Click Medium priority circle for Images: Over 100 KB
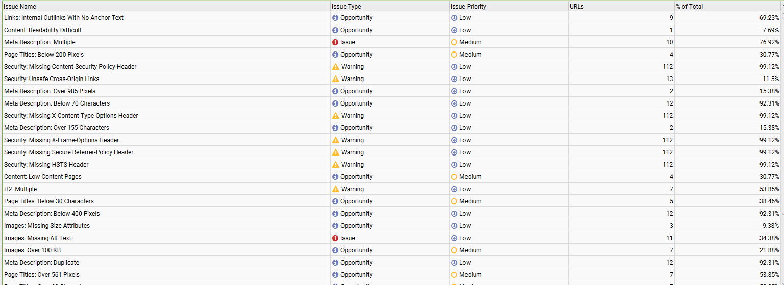The height and width of the screenshot is (285, 784). [x=454, y=250]
